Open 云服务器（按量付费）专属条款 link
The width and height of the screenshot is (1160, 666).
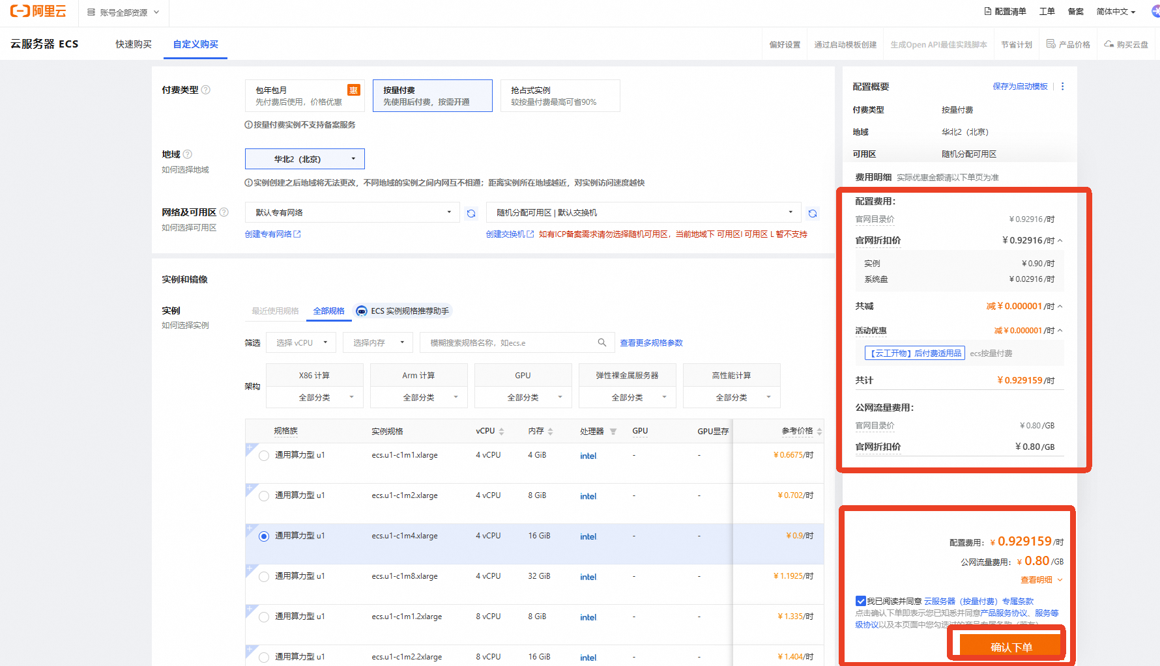pos(979,601)
